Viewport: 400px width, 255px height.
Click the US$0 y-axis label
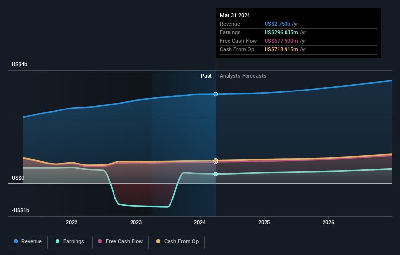(18, 178)
